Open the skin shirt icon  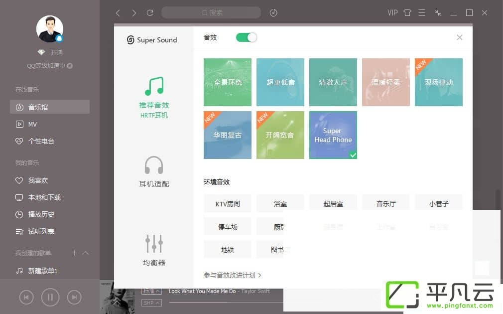[407, 13]
